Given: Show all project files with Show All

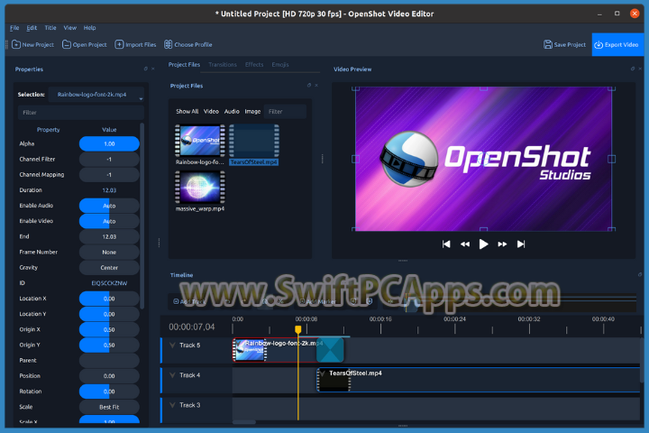Looking at the screenshot, I should (x=187, y=112).
